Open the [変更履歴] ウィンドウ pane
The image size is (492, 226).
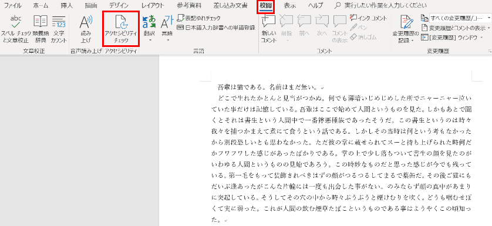pos(449,38)
